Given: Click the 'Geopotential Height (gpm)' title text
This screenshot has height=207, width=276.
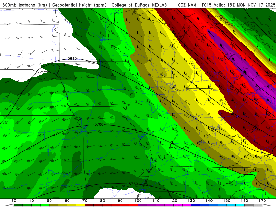Looking at the screenshot, I should (79, 5).
